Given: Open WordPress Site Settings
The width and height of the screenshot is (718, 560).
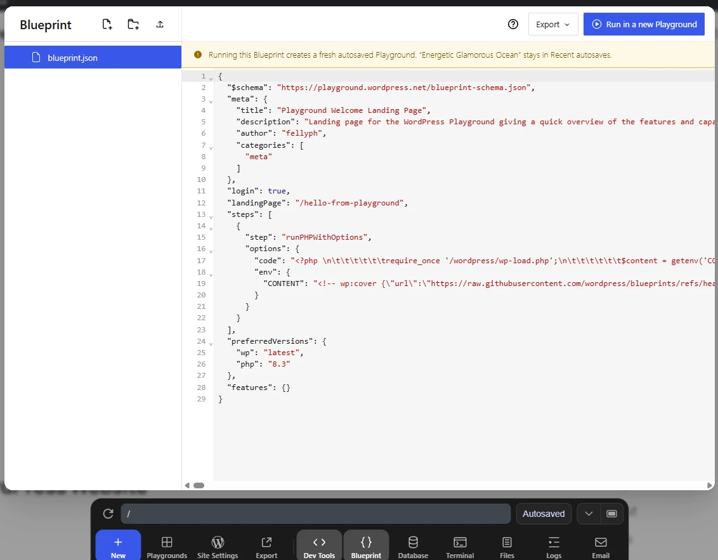Looking at the screenshot, I should pyautogui.click(x=218, y=547).
